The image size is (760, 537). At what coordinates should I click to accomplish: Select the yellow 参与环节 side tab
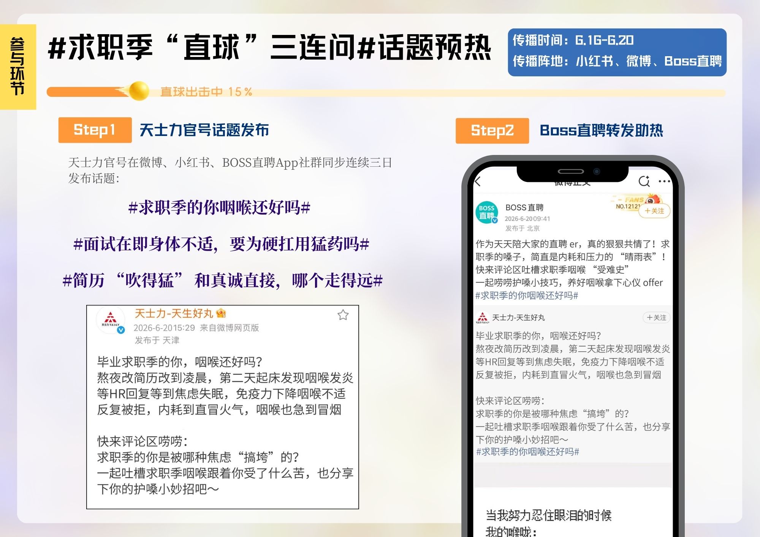pos(18,67)
